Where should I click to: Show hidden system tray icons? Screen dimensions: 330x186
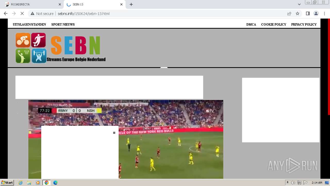287,183
